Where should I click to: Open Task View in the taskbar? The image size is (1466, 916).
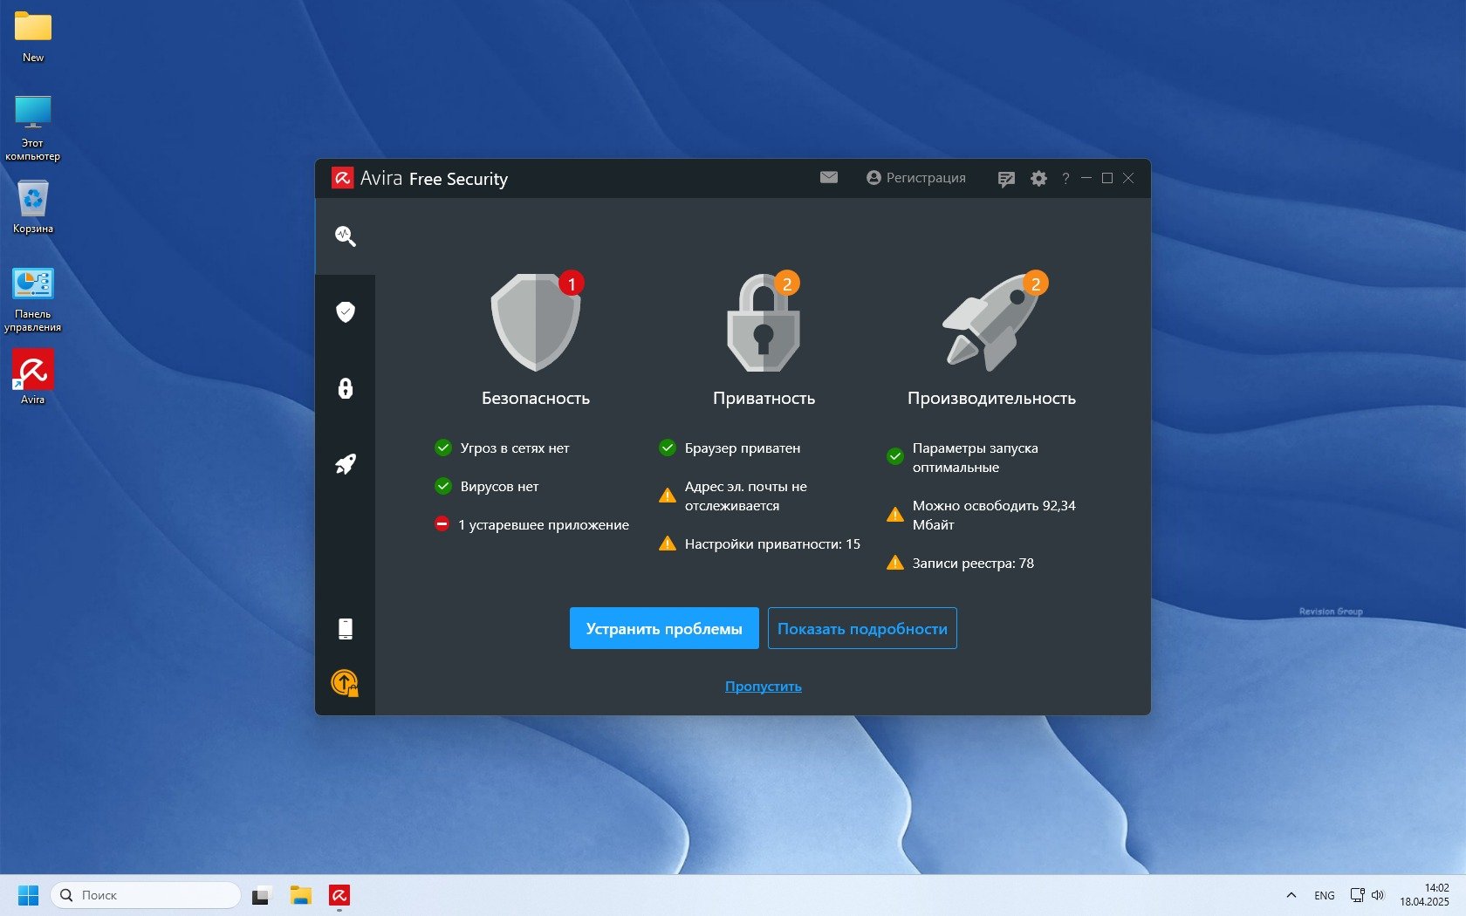[x=262, y=895]
